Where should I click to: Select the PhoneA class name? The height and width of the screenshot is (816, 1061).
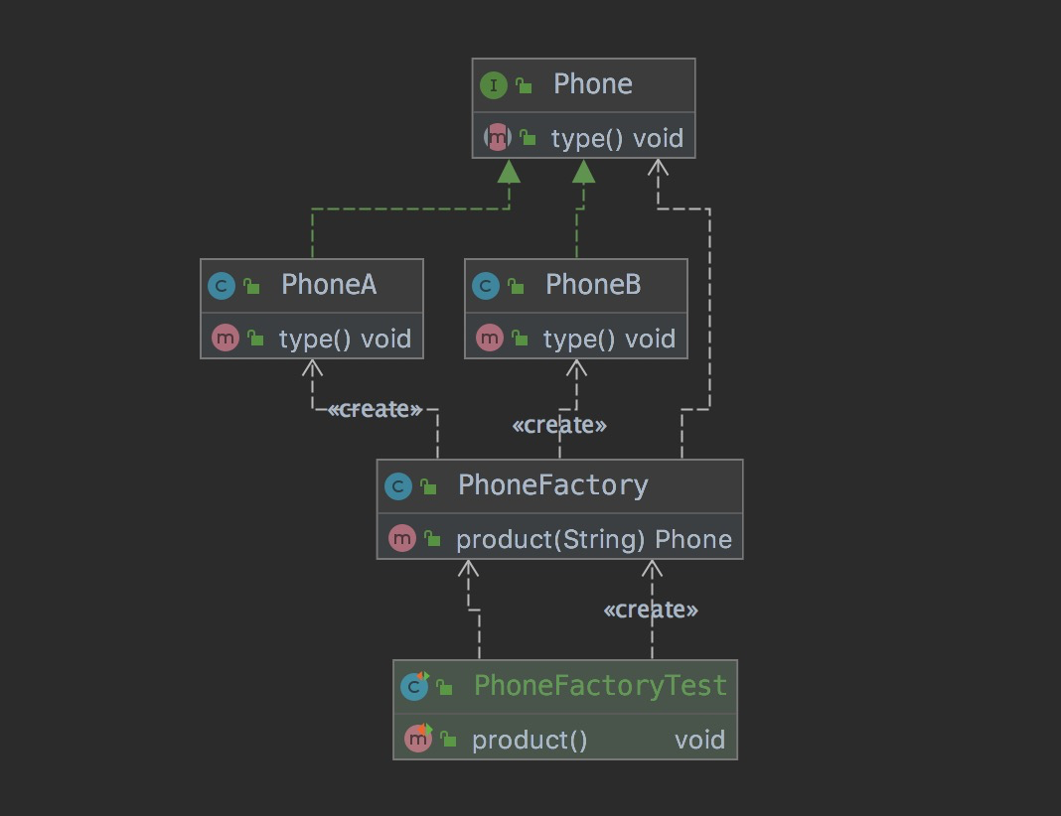329,285
